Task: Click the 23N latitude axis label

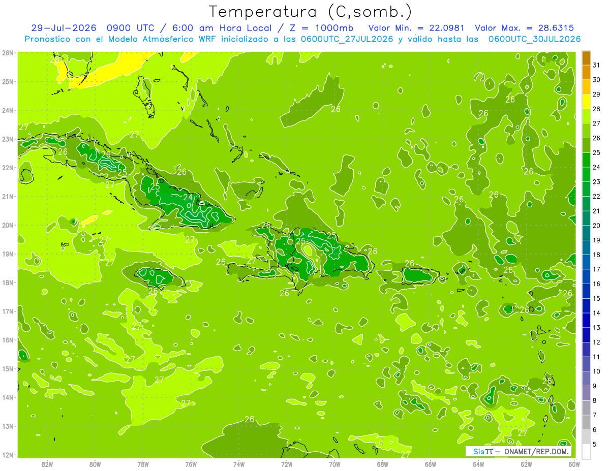Action: click(x=7, y=139)
